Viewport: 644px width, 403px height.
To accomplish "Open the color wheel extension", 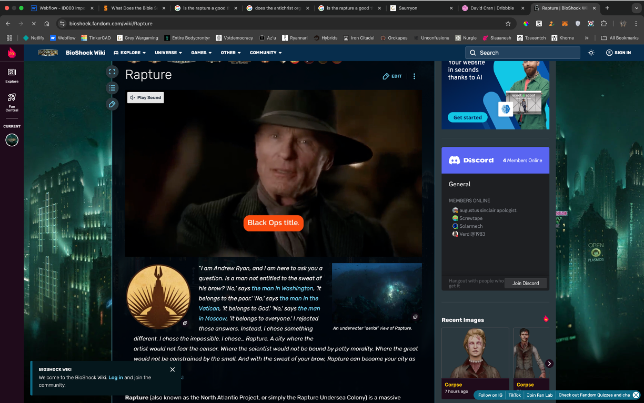I will (526, 24).
